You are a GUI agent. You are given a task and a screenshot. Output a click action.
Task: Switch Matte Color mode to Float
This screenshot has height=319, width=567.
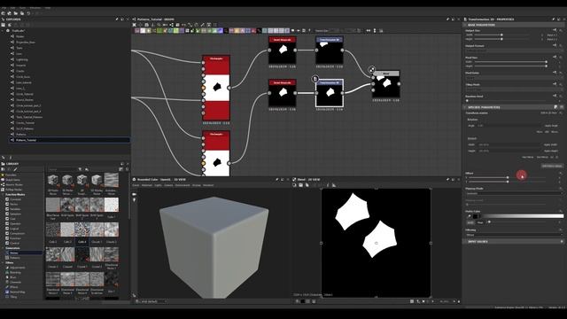click(480, 222)
